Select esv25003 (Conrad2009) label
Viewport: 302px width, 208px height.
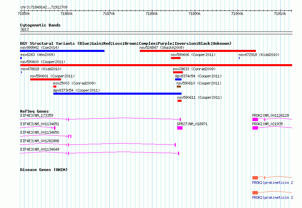coord(74,83)
